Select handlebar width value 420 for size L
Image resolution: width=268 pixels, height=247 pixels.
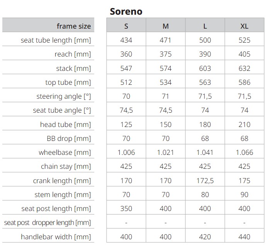pyautogui.click(x=205, y=237)
